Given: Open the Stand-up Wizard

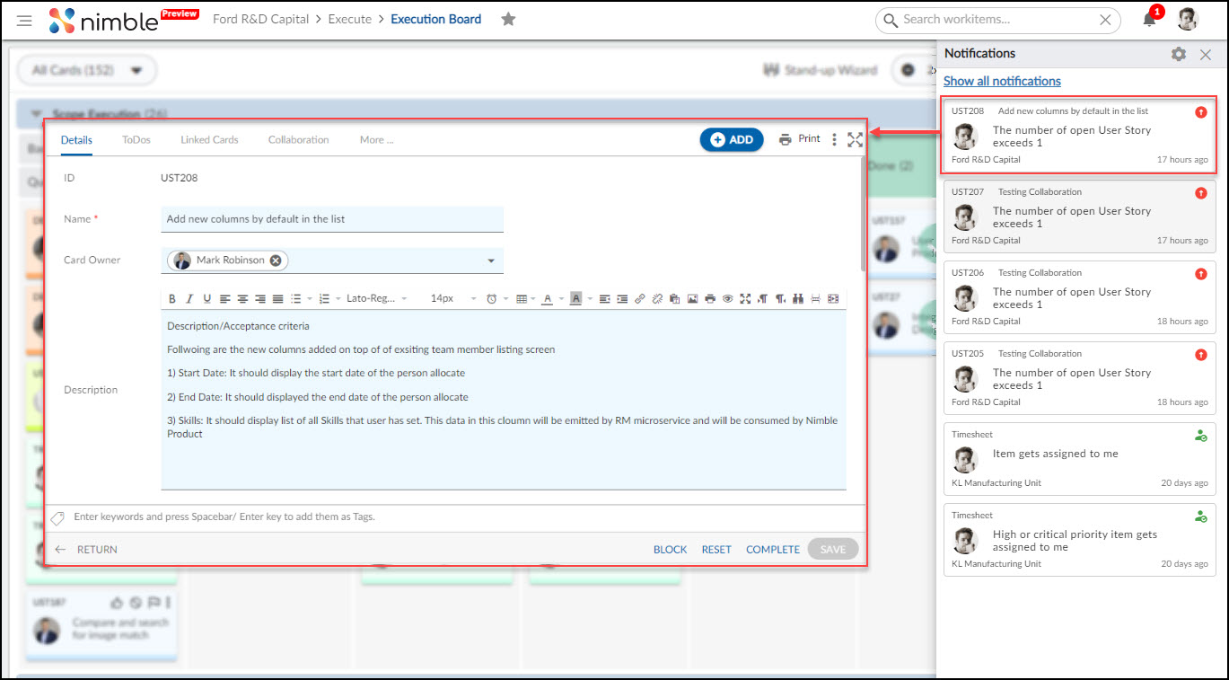Looking at the screenshot, I should pyautogui.click(x=820, y=70).
